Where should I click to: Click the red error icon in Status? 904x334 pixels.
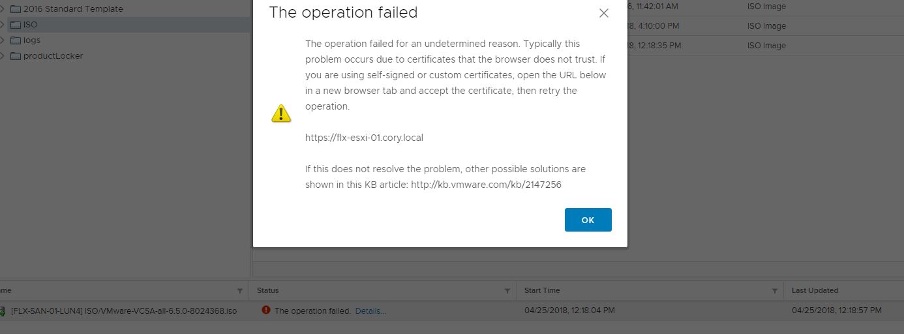click(265, 311)
